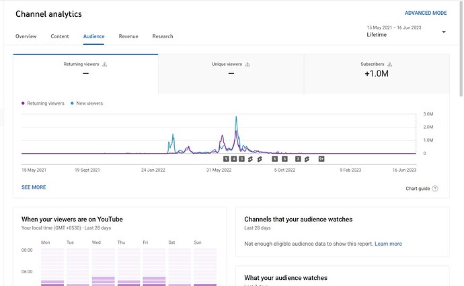The width and height of the screenshot is (464, 286).
Task: Click the 31 May 2022 axis date
Action: 219,170
